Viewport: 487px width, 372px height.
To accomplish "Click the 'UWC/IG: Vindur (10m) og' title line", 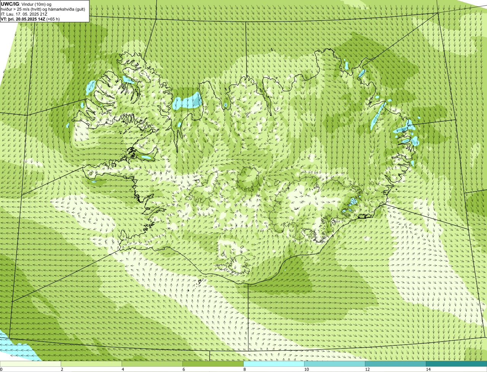I will click(x=26, y=4).
